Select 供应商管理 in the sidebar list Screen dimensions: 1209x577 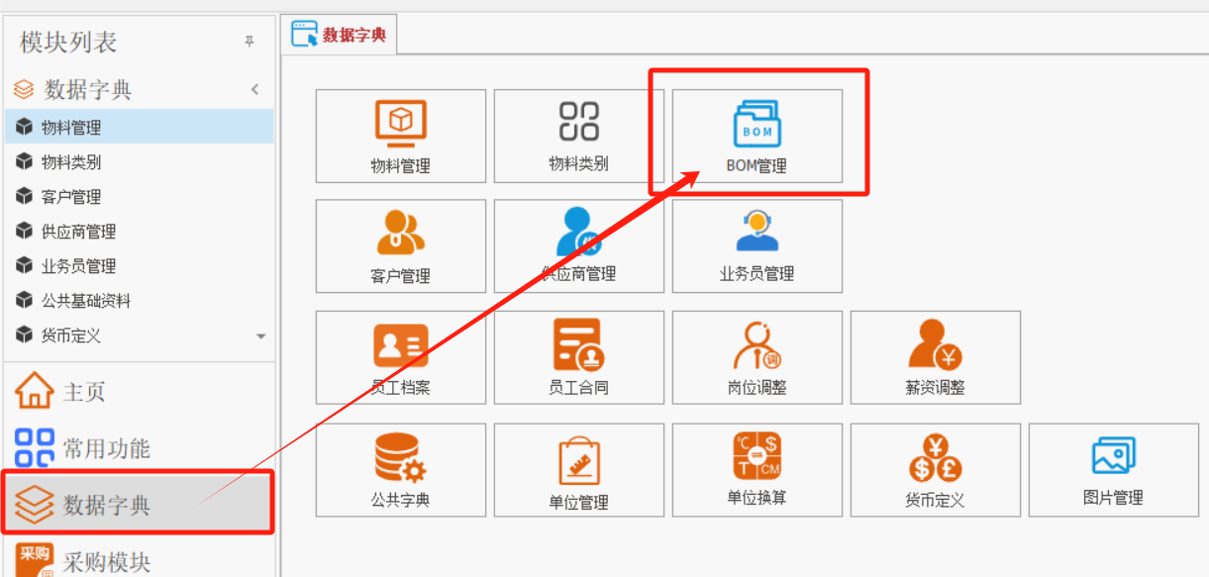pyautogui.click(x=139, y=231)
